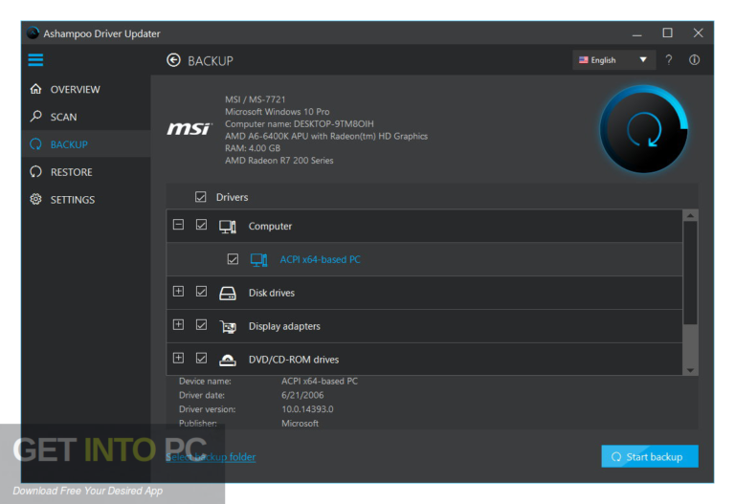Click the Overview home icon

[35, 89]
